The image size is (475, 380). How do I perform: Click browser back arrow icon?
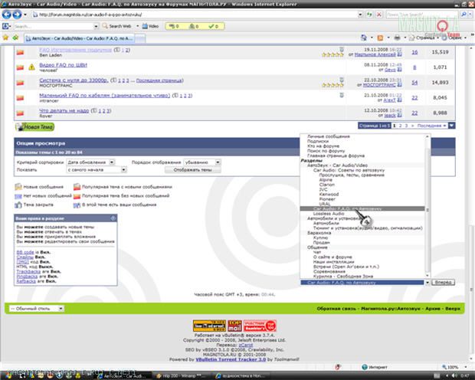(8, 15)
